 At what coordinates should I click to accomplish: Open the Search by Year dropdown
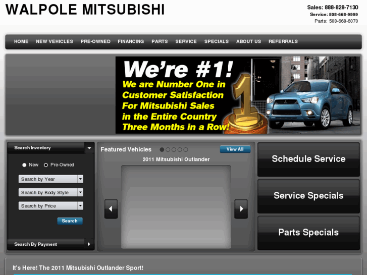click(x=51, y=179)
